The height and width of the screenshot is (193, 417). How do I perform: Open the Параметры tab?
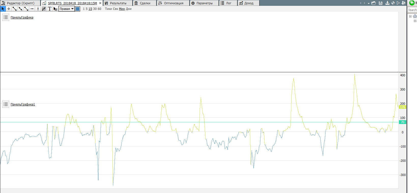tap(204, 3)
